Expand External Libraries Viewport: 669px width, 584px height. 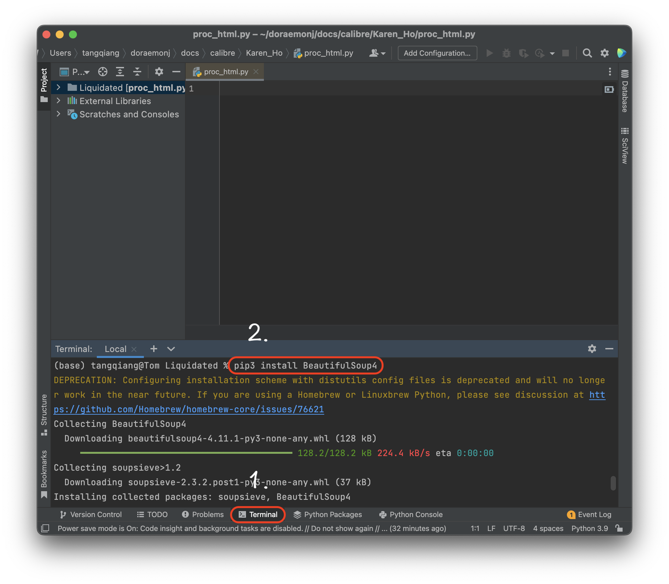click(x=59, y=101)
